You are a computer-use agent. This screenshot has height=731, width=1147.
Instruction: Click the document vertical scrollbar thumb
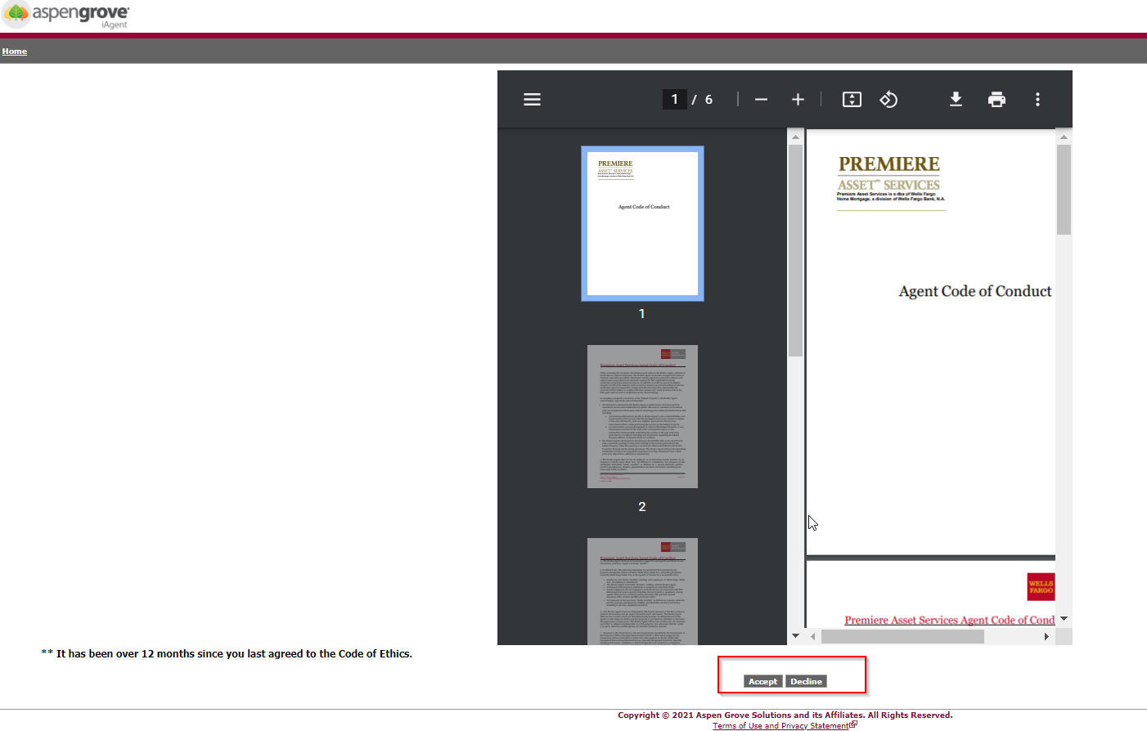1064,190
